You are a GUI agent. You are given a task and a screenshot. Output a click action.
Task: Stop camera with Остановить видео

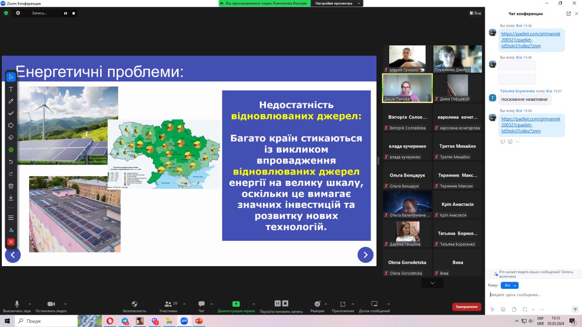[51, 306]
